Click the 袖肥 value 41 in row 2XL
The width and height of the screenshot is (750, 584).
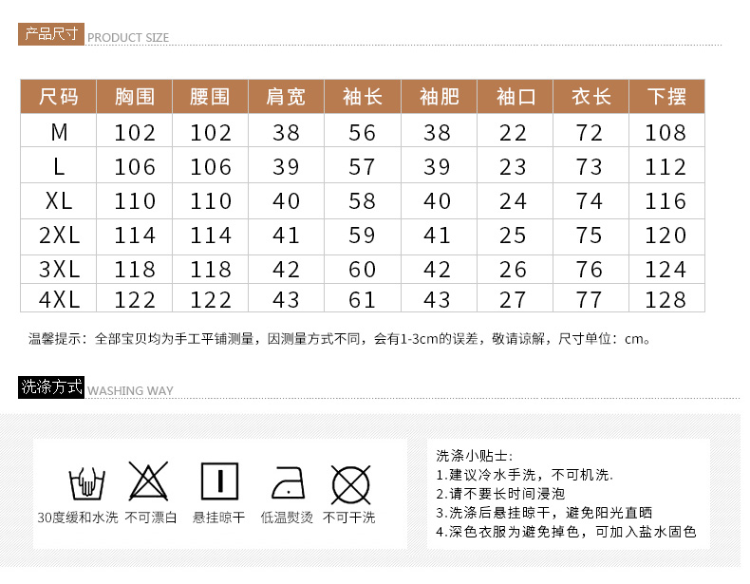point(437,235)
